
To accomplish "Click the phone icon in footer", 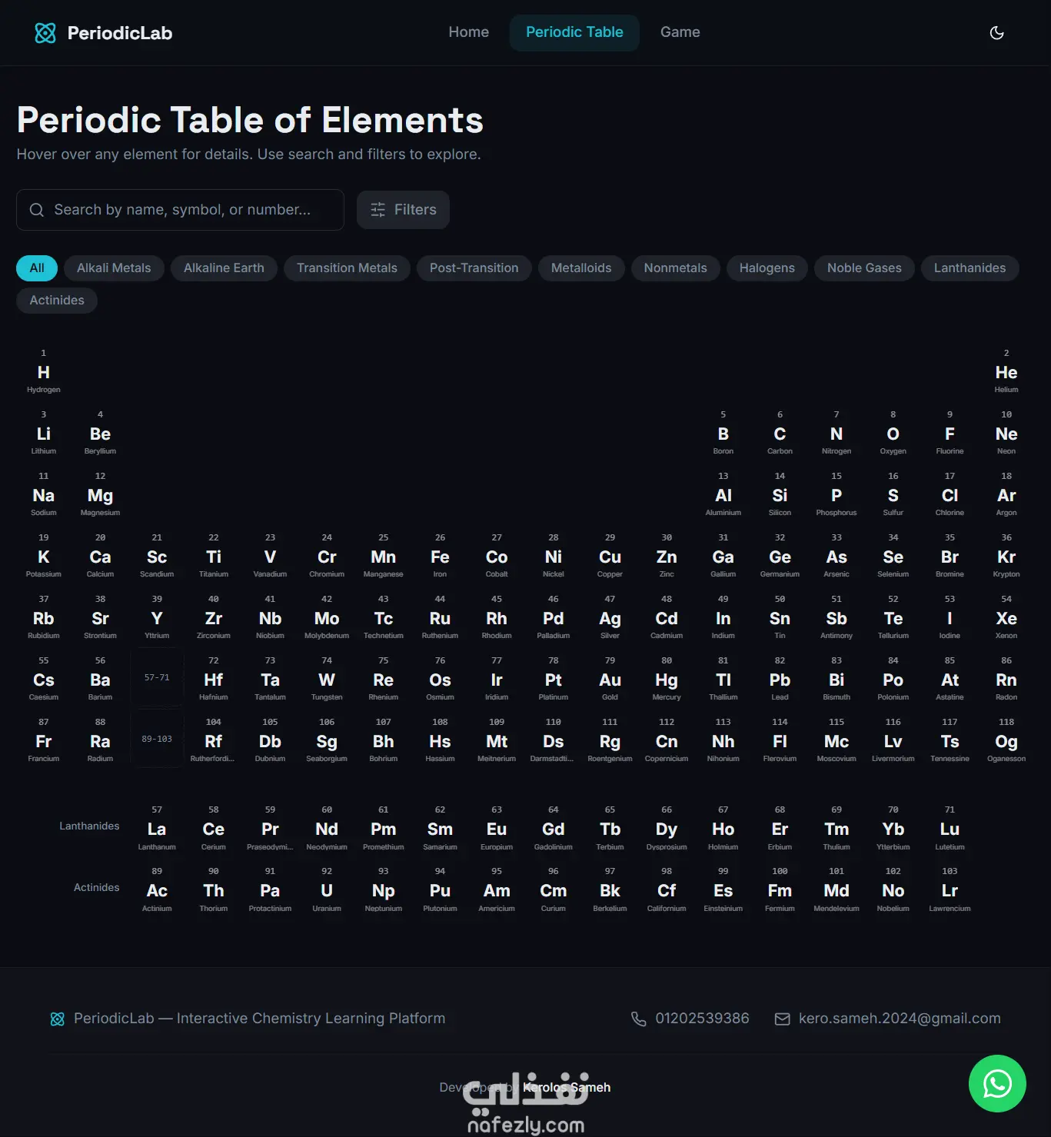I will coord(638,1019).
